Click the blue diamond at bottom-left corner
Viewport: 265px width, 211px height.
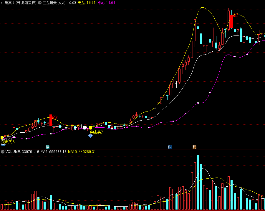[x=3, y=145]
